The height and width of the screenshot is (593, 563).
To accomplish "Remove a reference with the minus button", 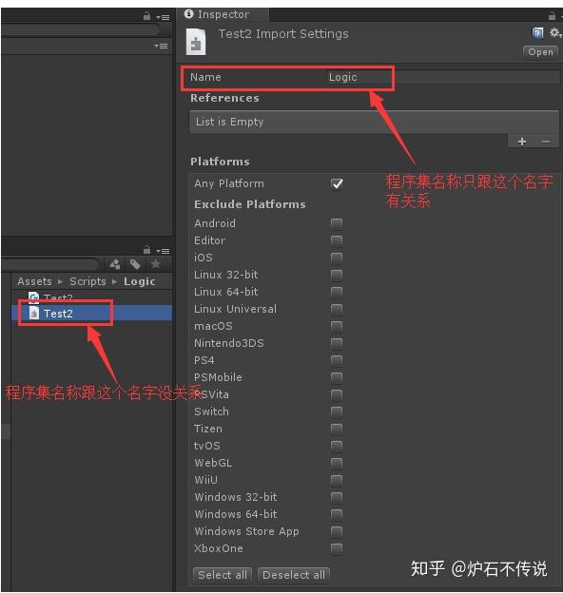I will (x=546, y=142).
